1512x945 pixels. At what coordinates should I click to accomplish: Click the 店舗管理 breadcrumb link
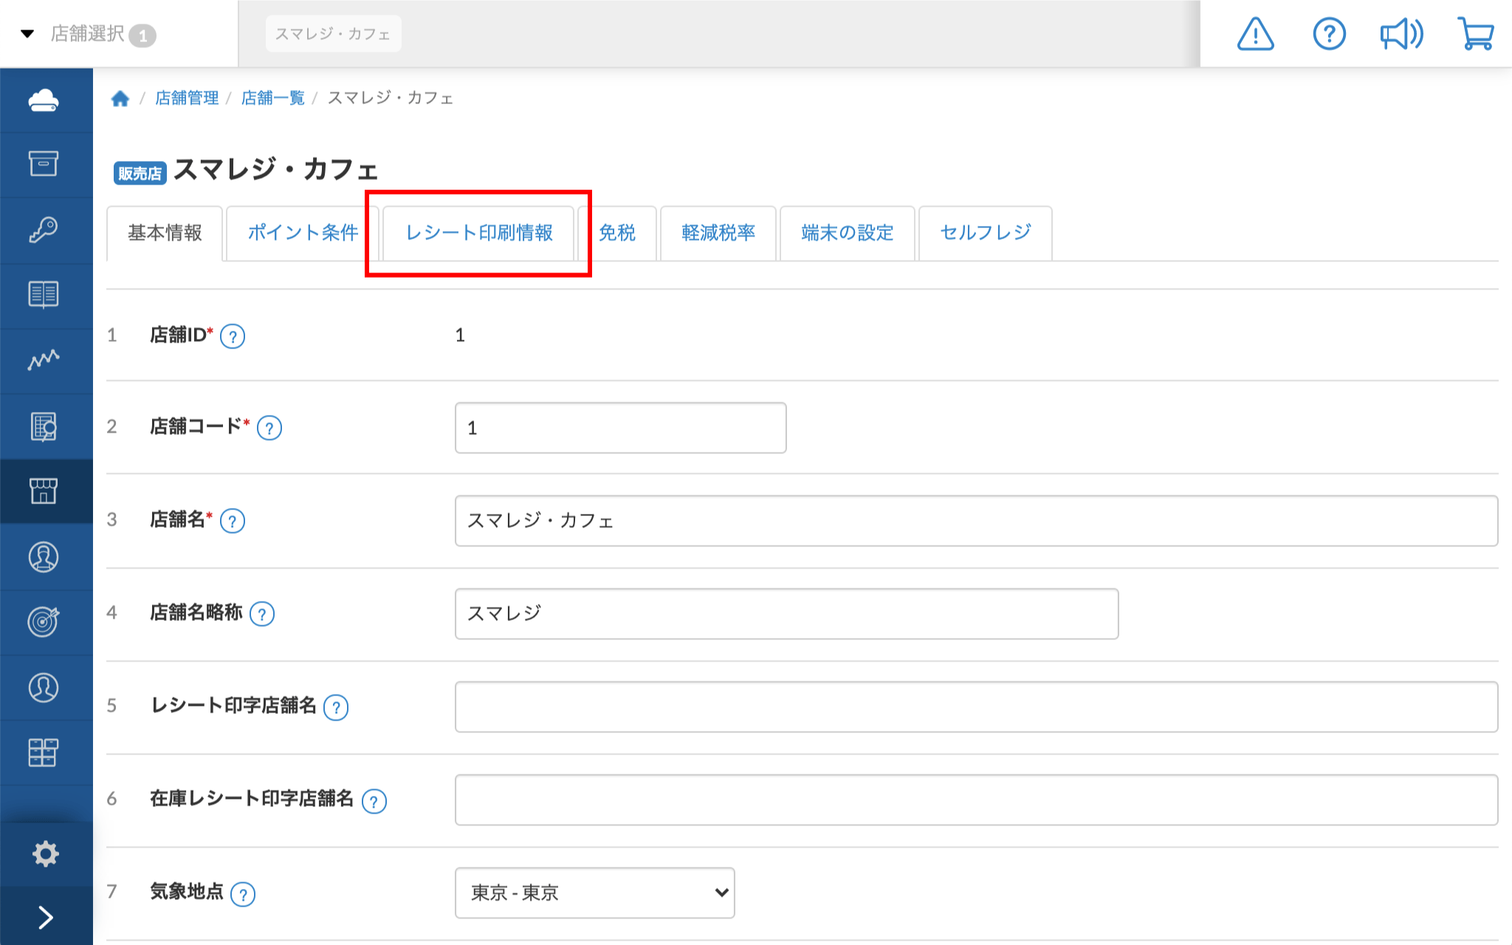[x=187, y=98]
